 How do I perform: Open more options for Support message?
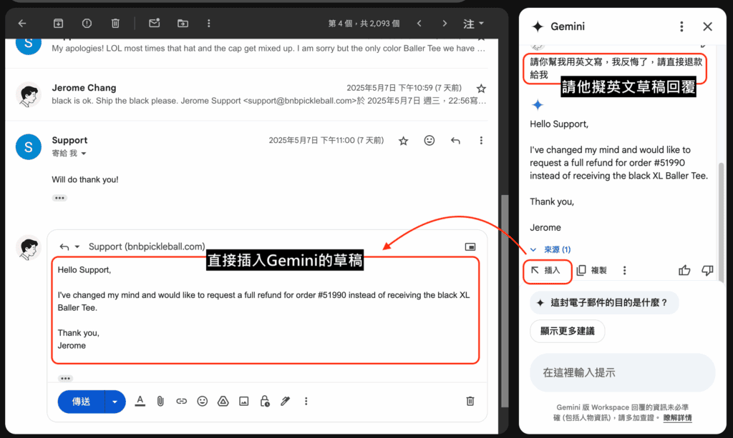click(x=481, y=140)
